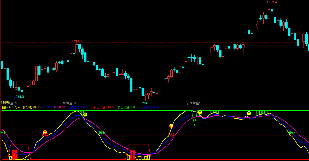Click the 1298.8 peak price label
The width and height of the screenshot is (309, 161).
(x=77, y=41)
